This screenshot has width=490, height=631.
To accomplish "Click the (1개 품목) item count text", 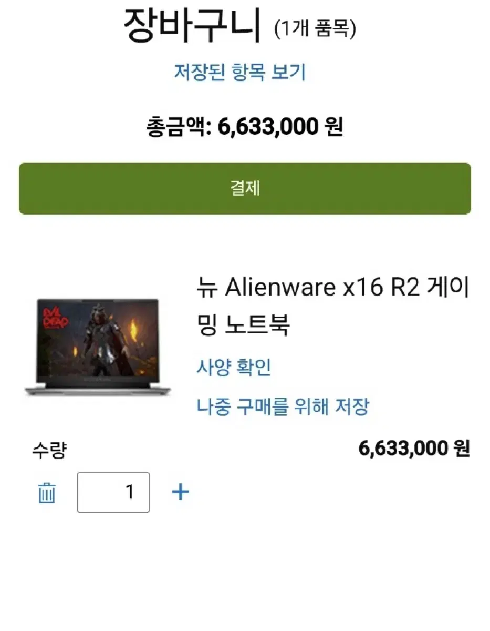I will [315, 28].
